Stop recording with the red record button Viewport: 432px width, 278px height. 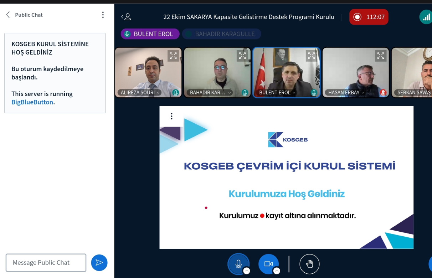[369, 17]
